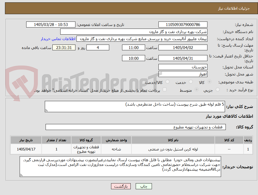
Task: Click the goods group field
Action: [136, 127]
